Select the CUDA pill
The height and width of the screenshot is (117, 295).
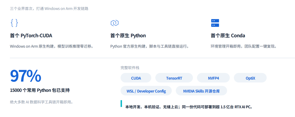pyautogui.click(x=136, y=78)
